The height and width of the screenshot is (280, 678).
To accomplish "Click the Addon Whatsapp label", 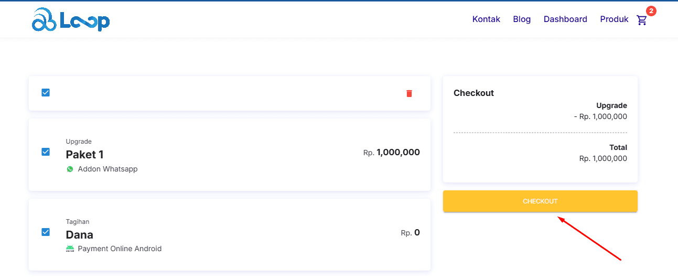I will (107, 169).
